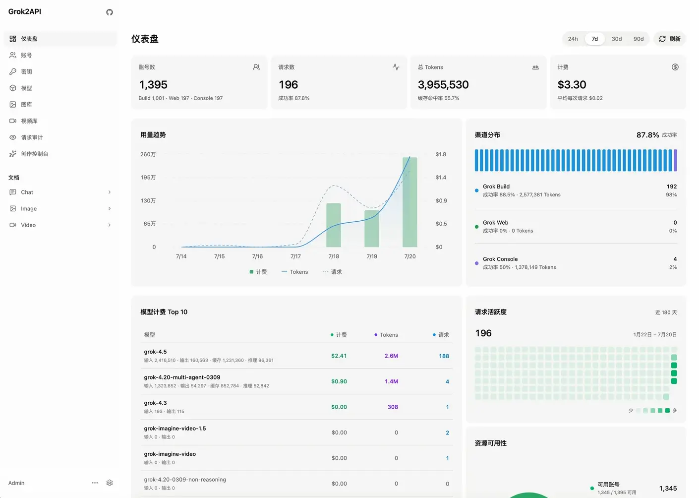Click the Grok Console channel row

576,263
